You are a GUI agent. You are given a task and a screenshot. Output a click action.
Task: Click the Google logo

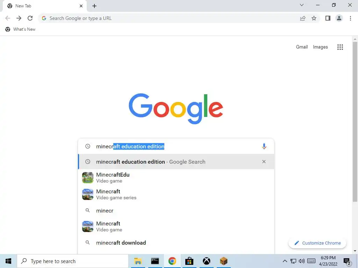[x=176, y=109]
